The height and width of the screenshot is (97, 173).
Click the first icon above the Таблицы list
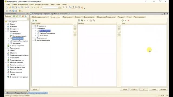coord(79,20)
